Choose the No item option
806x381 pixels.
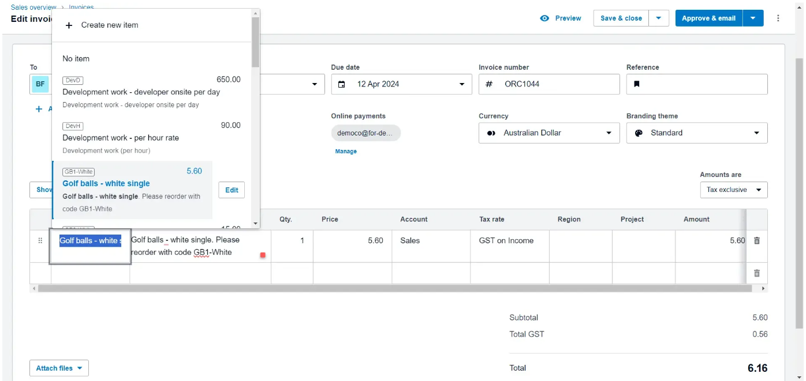[x=76, y=58]
